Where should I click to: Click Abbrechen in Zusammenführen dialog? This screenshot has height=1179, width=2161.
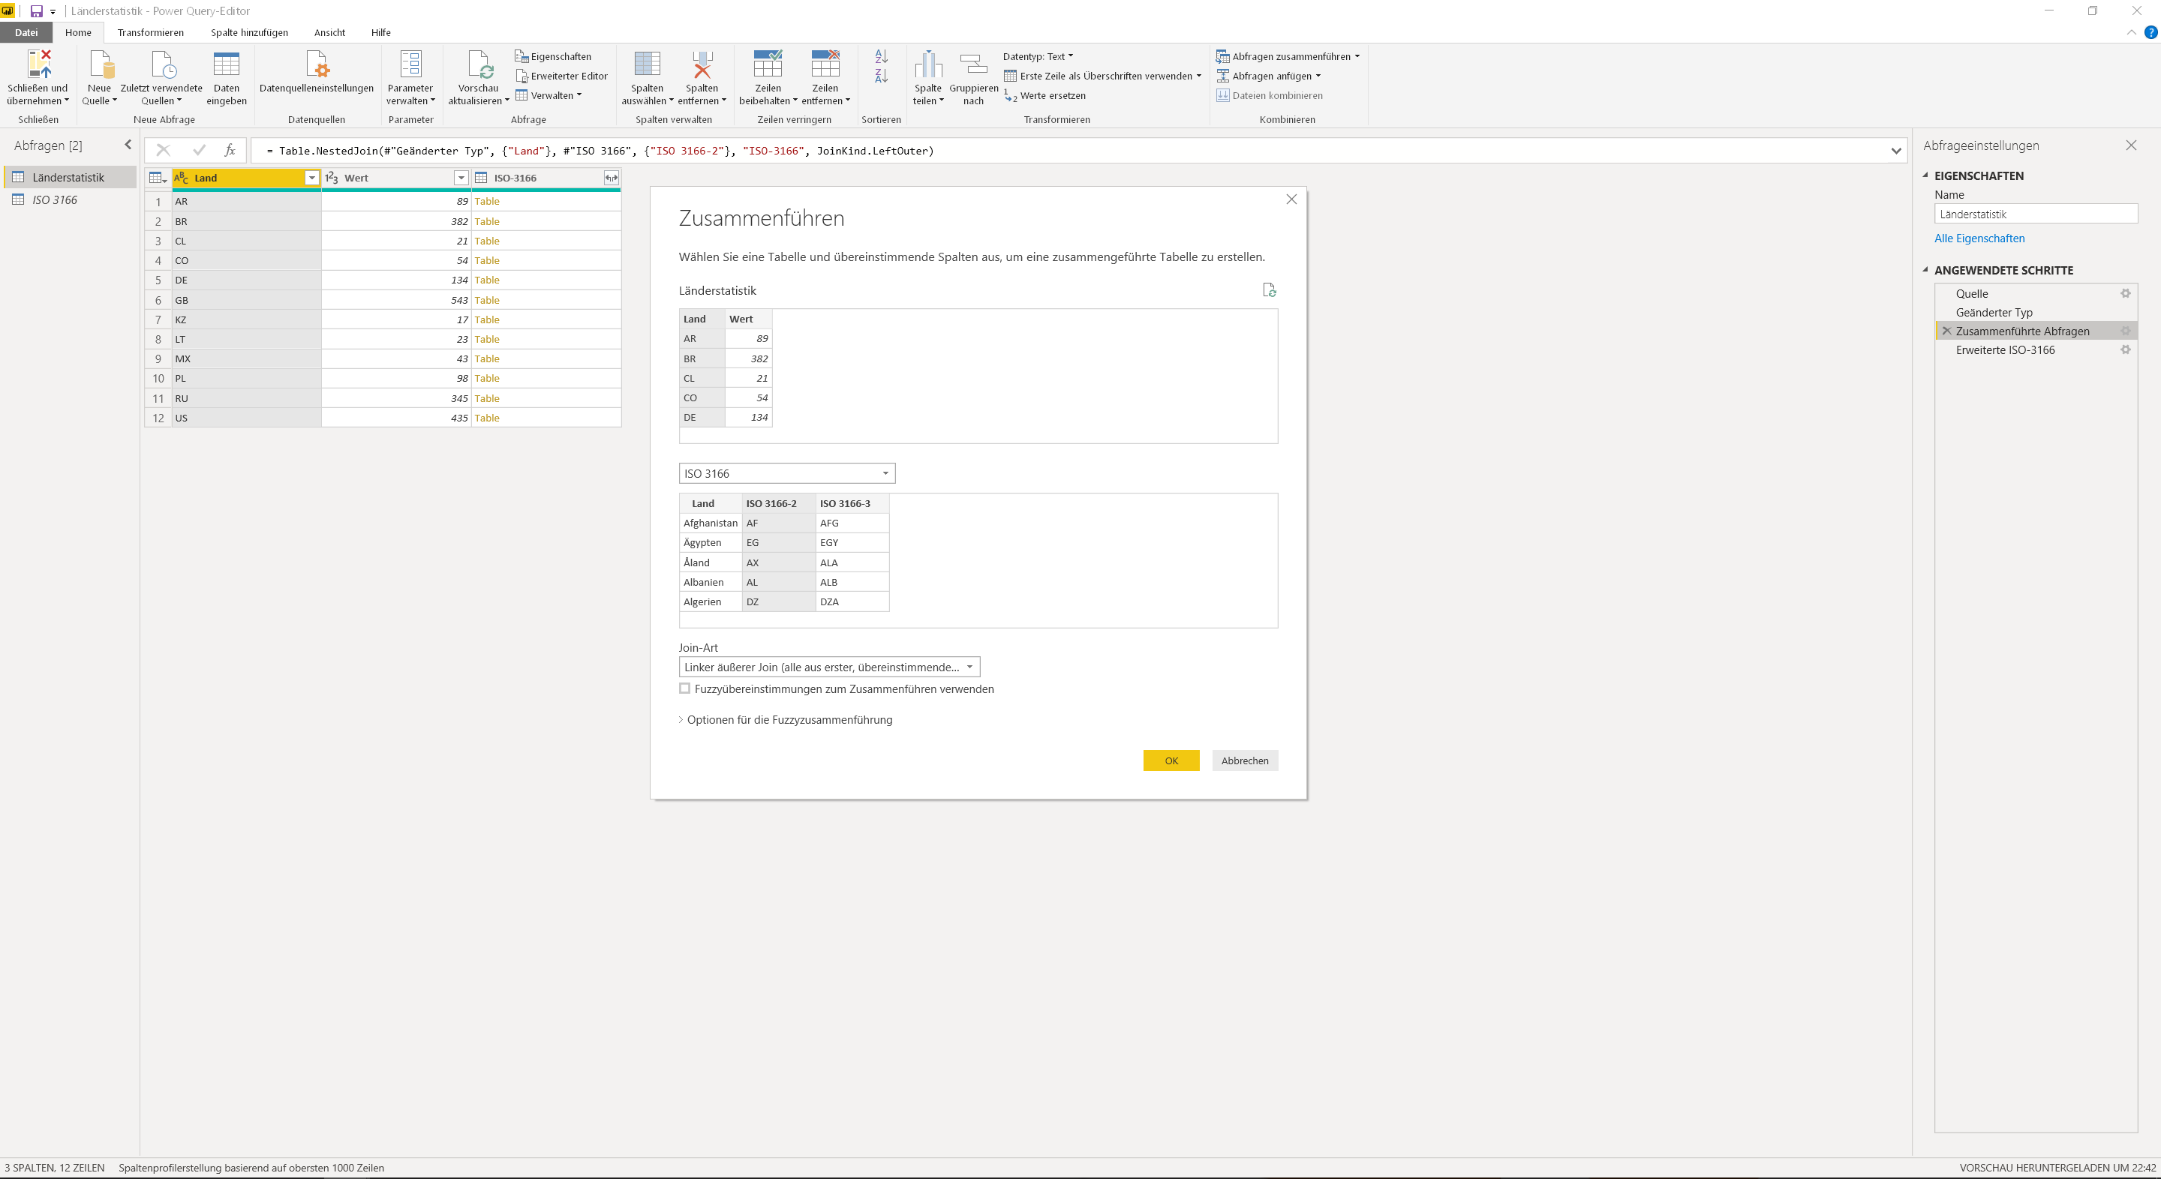pos(1245,760)
